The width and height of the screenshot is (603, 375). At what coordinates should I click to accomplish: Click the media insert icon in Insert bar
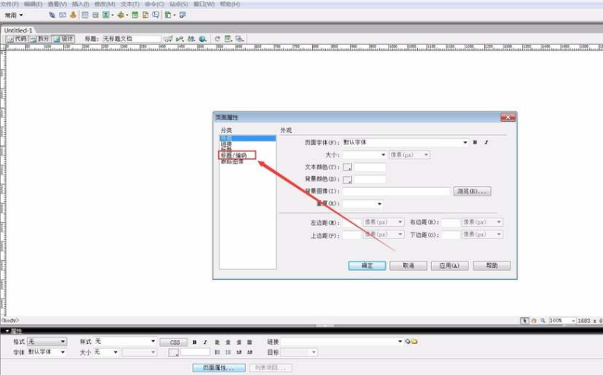tap(121, 15)
